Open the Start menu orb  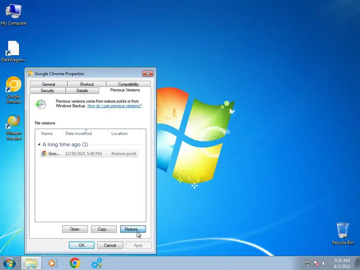coord(9,263)
